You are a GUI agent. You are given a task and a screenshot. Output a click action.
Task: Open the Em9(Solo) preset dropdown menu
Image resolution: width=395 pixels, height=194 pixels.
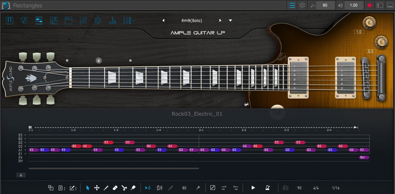click(230, 21)
